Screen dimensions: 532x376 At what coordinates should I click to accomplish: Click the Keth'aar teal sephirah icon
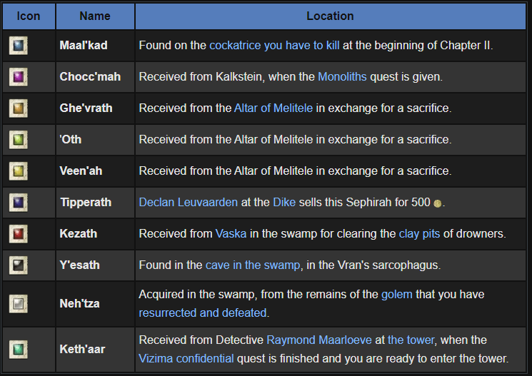click(x=18, y=350)
